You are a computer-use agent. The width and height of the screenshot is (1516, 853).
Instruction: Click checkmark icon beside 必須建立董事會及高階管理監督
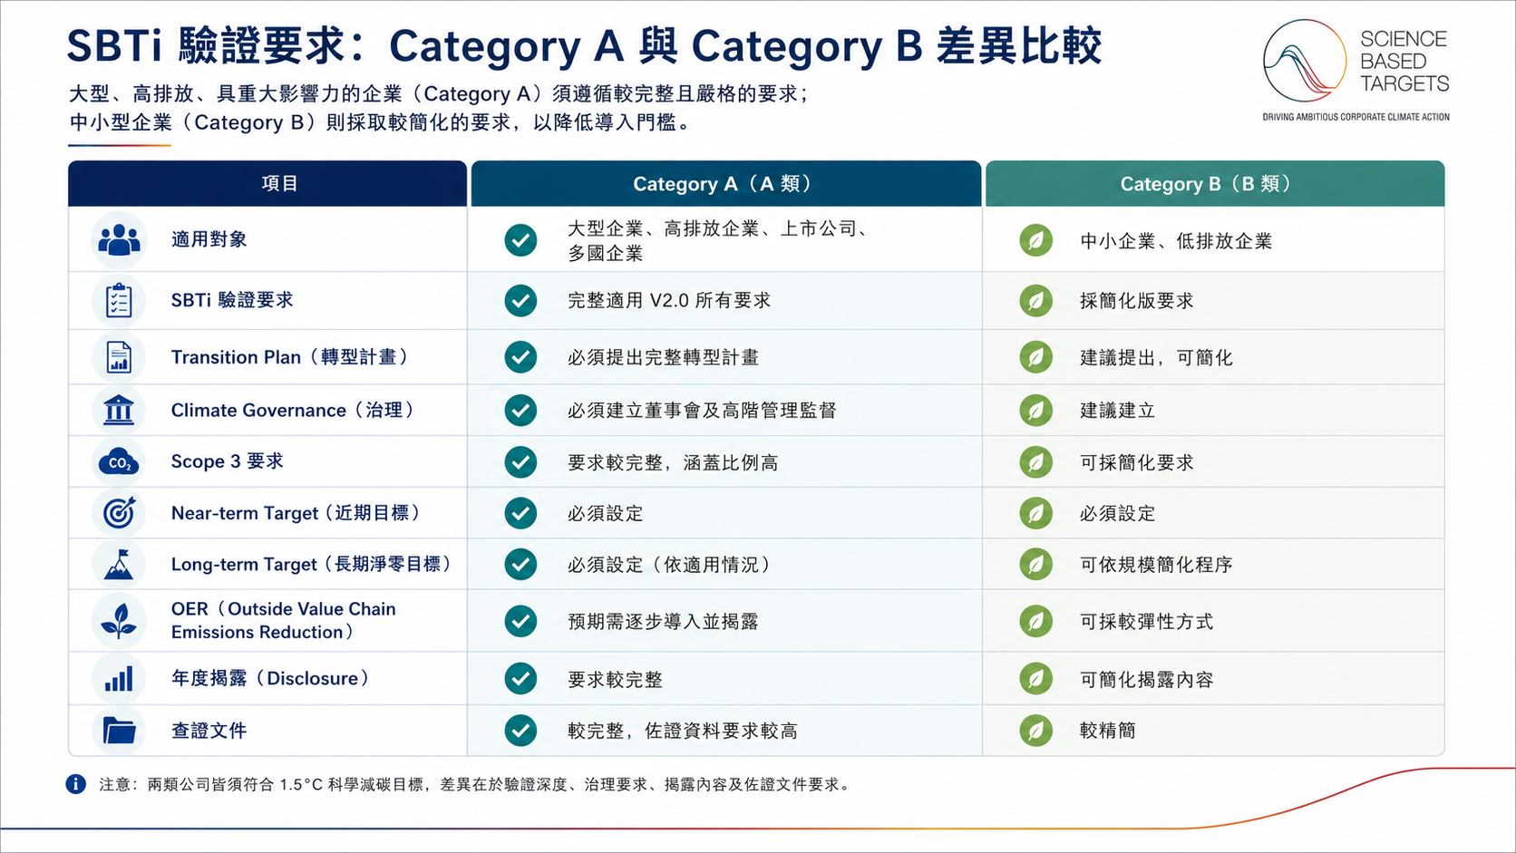click(x=520, y=410)
